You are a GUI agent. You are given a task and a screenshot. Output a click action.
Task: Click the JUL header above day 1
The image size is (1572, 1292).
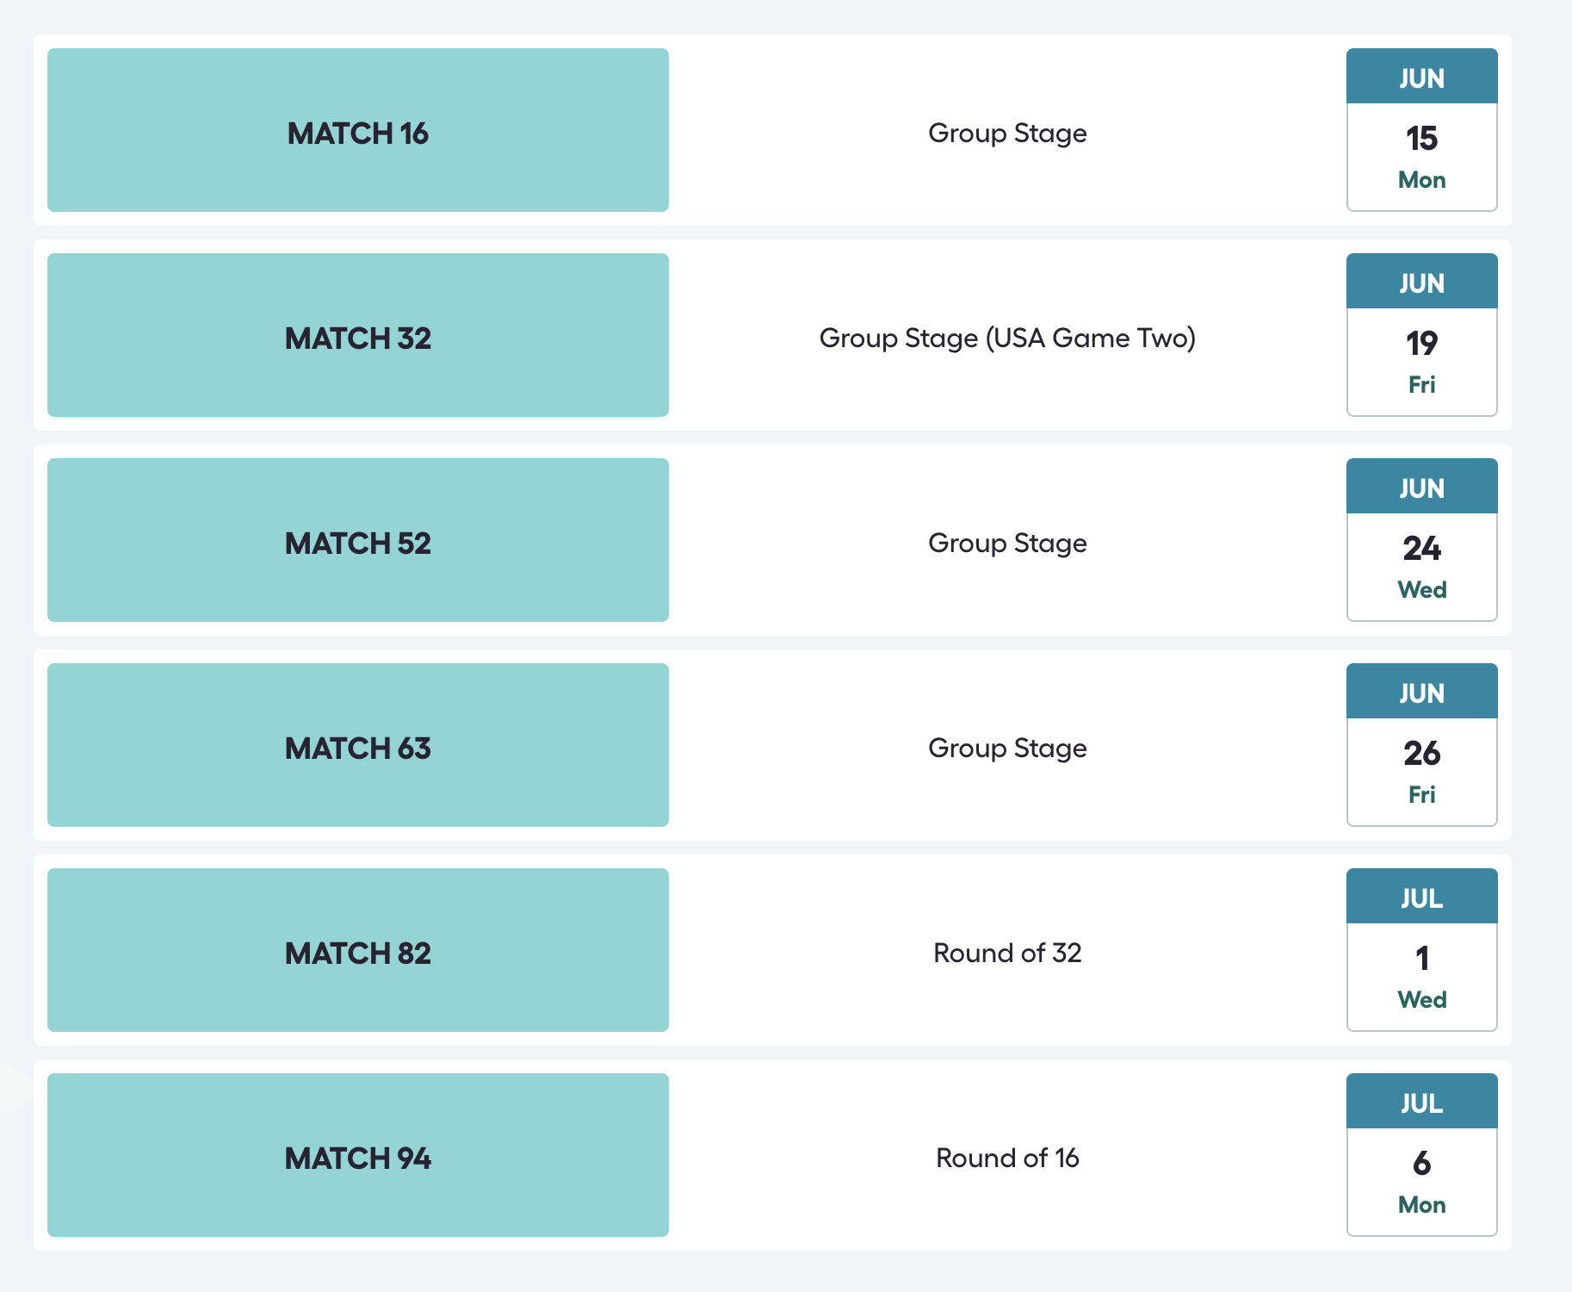(x=1421, y=898)
